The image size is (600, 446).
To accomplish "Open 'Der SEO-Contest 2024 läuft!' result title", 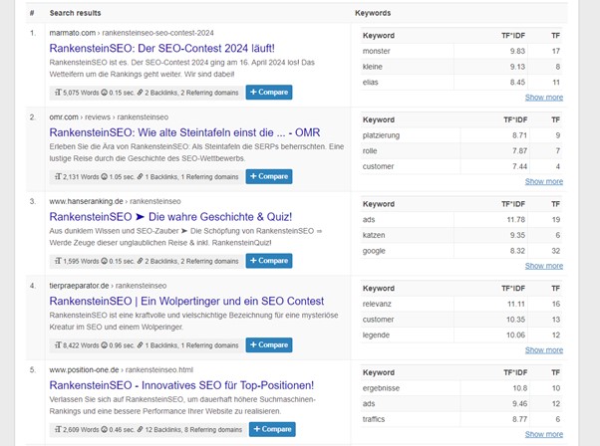I will (161, 48).
